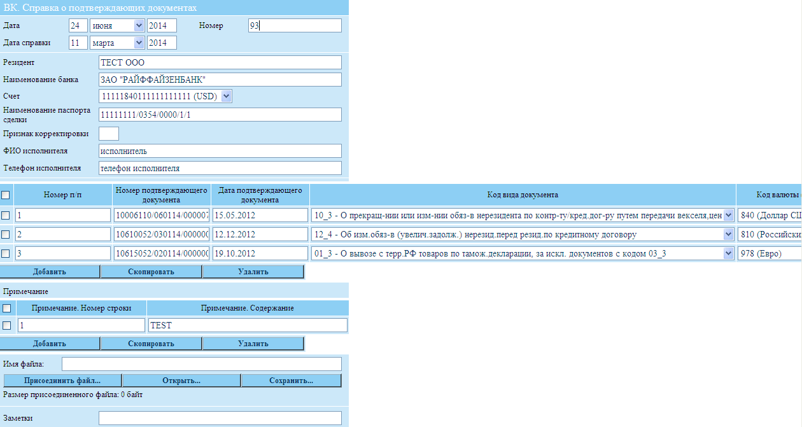Click into the Номер field containing 93
This screenshot has width=802, height=427.
[x=295, y=25]
